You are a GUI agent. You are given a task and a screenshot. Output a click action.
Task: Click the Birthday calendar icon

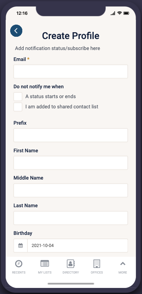pyautogui.click(x=20, y=246)
